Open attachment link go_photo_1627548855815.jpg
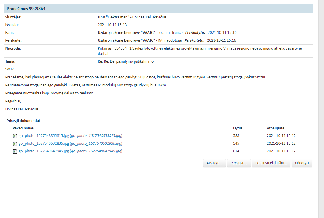324x218 pixels. (44, 136)
